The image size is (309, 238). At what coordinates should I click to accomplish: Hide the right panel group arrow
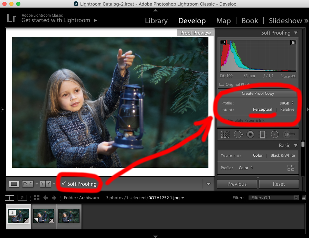(308, 109)
